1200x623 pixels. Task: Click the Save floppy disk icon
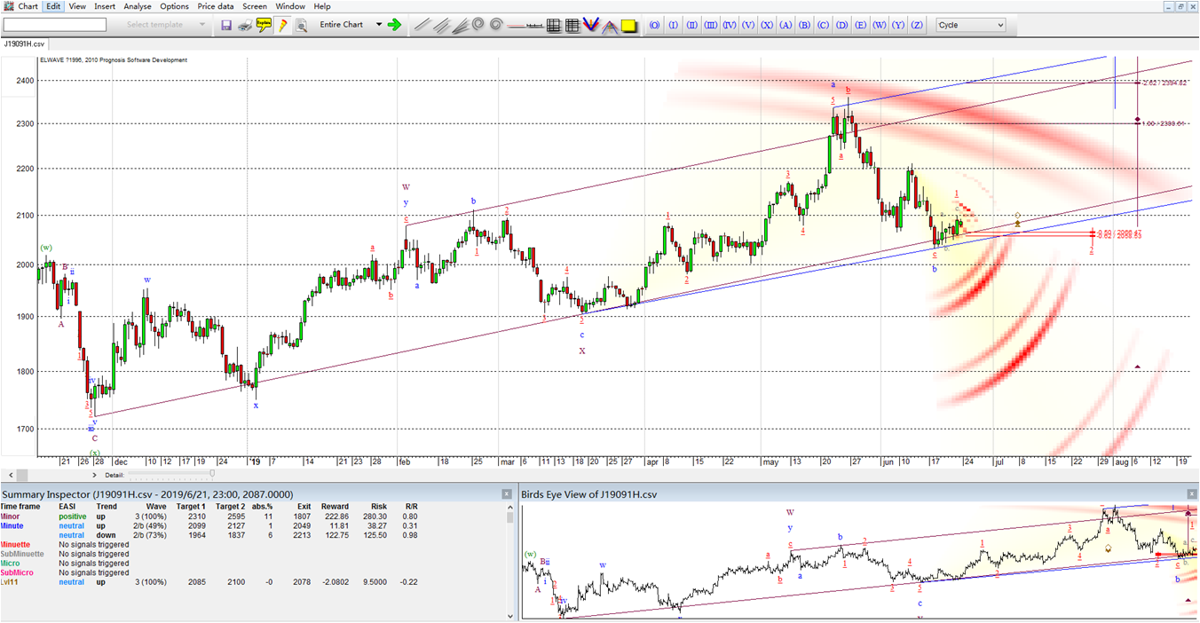click(x=226, y=26)
